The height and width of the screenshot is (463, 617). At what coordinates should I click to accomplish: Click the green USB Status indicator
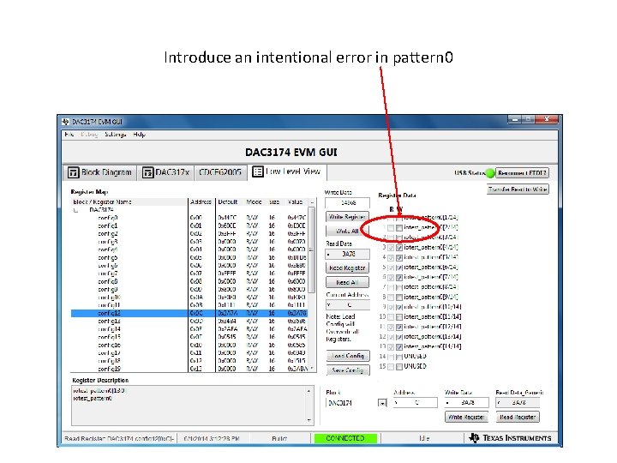[490, 173]
